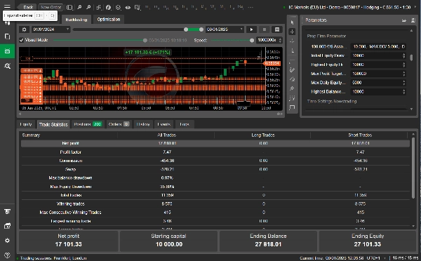Open the Equity tab
The image size is (421, 261).
[x=26, y=124]
